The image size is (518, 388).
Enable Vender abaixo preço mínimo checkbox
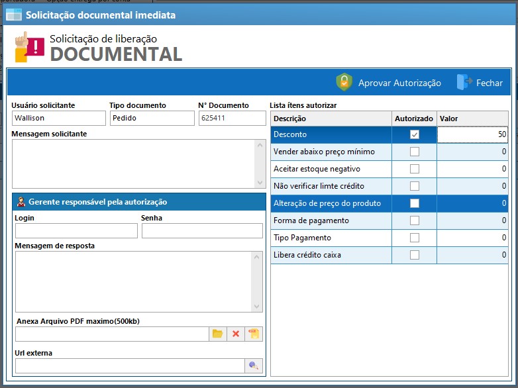point(415,152)
